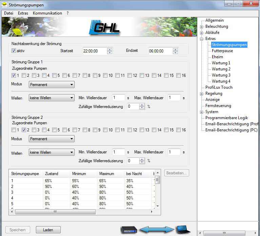Increase Startzeit using the spinner up arrow
The height and width of the screenshot is (236, 260).
coord(109,49)
